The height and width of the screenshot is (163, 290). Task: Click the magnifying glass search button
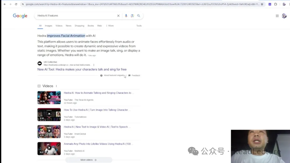tap(139, 16)
